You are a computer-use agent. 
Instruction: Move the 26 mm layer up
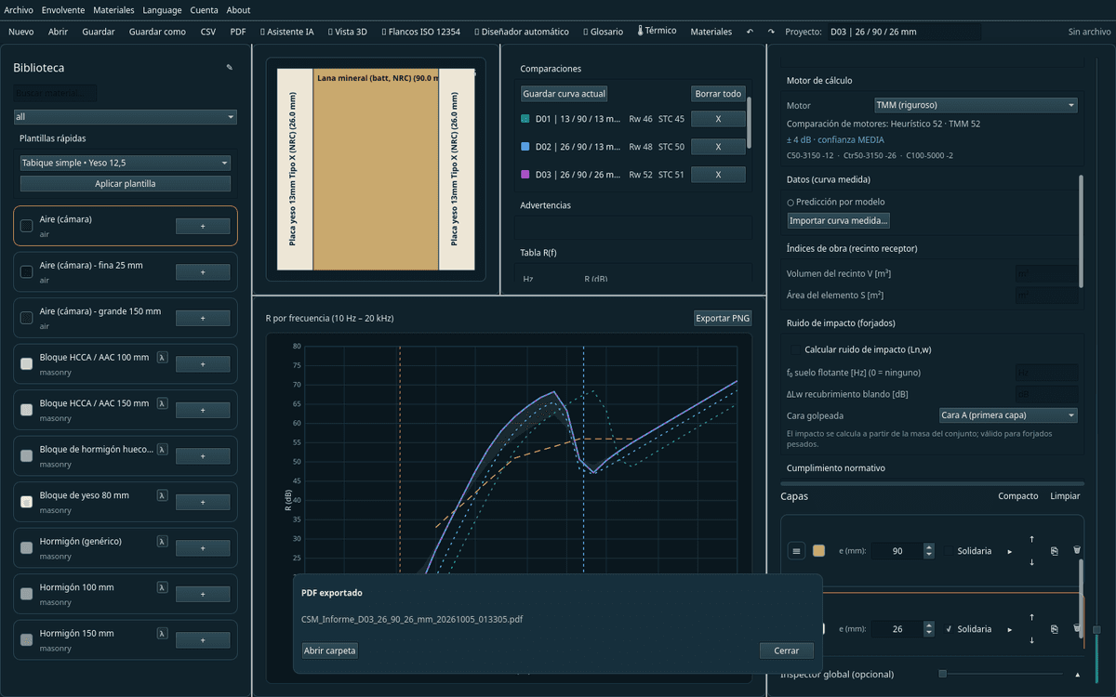tap(1031, 617)
